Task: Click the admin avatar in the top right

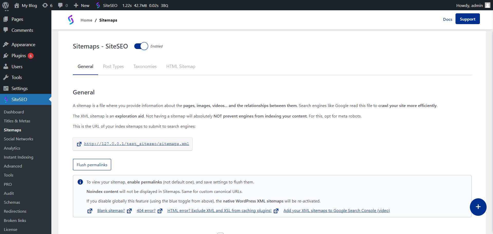Action: (x=488, y=5)
